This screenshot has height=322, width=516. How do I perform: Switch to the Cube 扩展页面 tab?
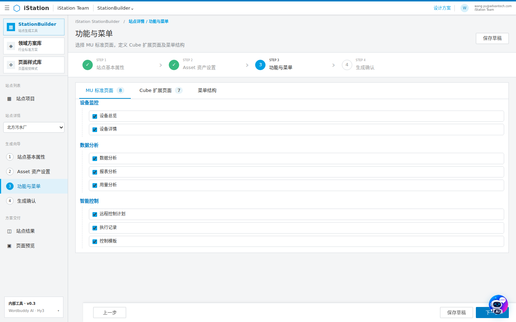(161, 91)
